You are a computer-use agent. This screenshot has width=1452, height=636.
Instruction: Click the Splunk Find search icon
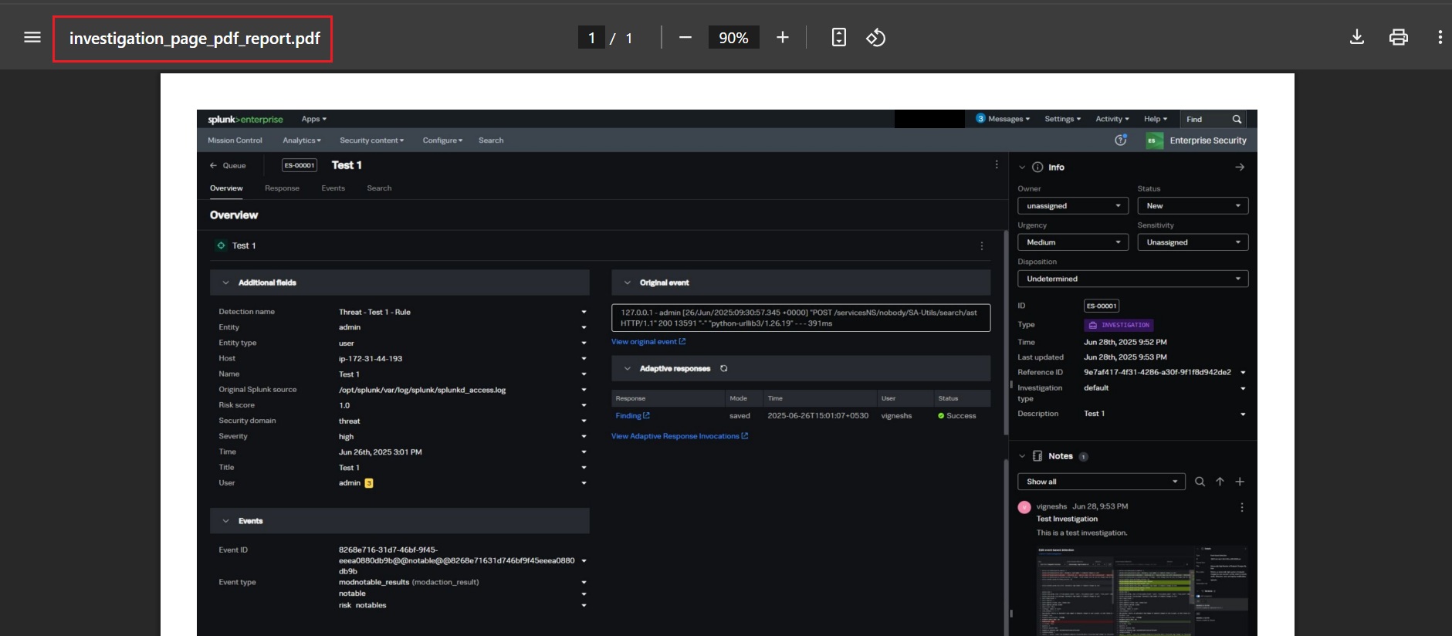coord(1237,119)
